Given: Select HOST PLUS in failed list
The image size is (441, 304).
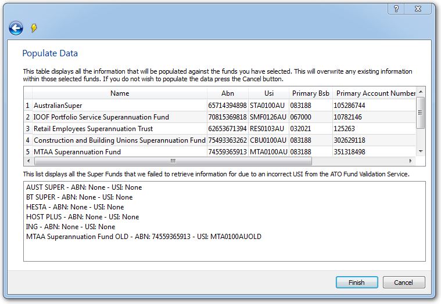Looking at the screenshot, I should [83, 217].
